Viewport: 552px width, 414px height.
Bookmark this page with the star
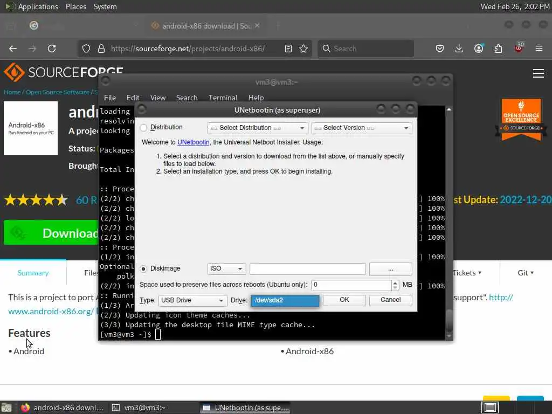(x=303, y=49)
